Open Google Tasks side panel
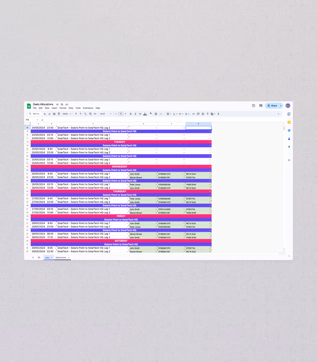The height and width of the screenshot is (362, 317). [x=289, y=130]
